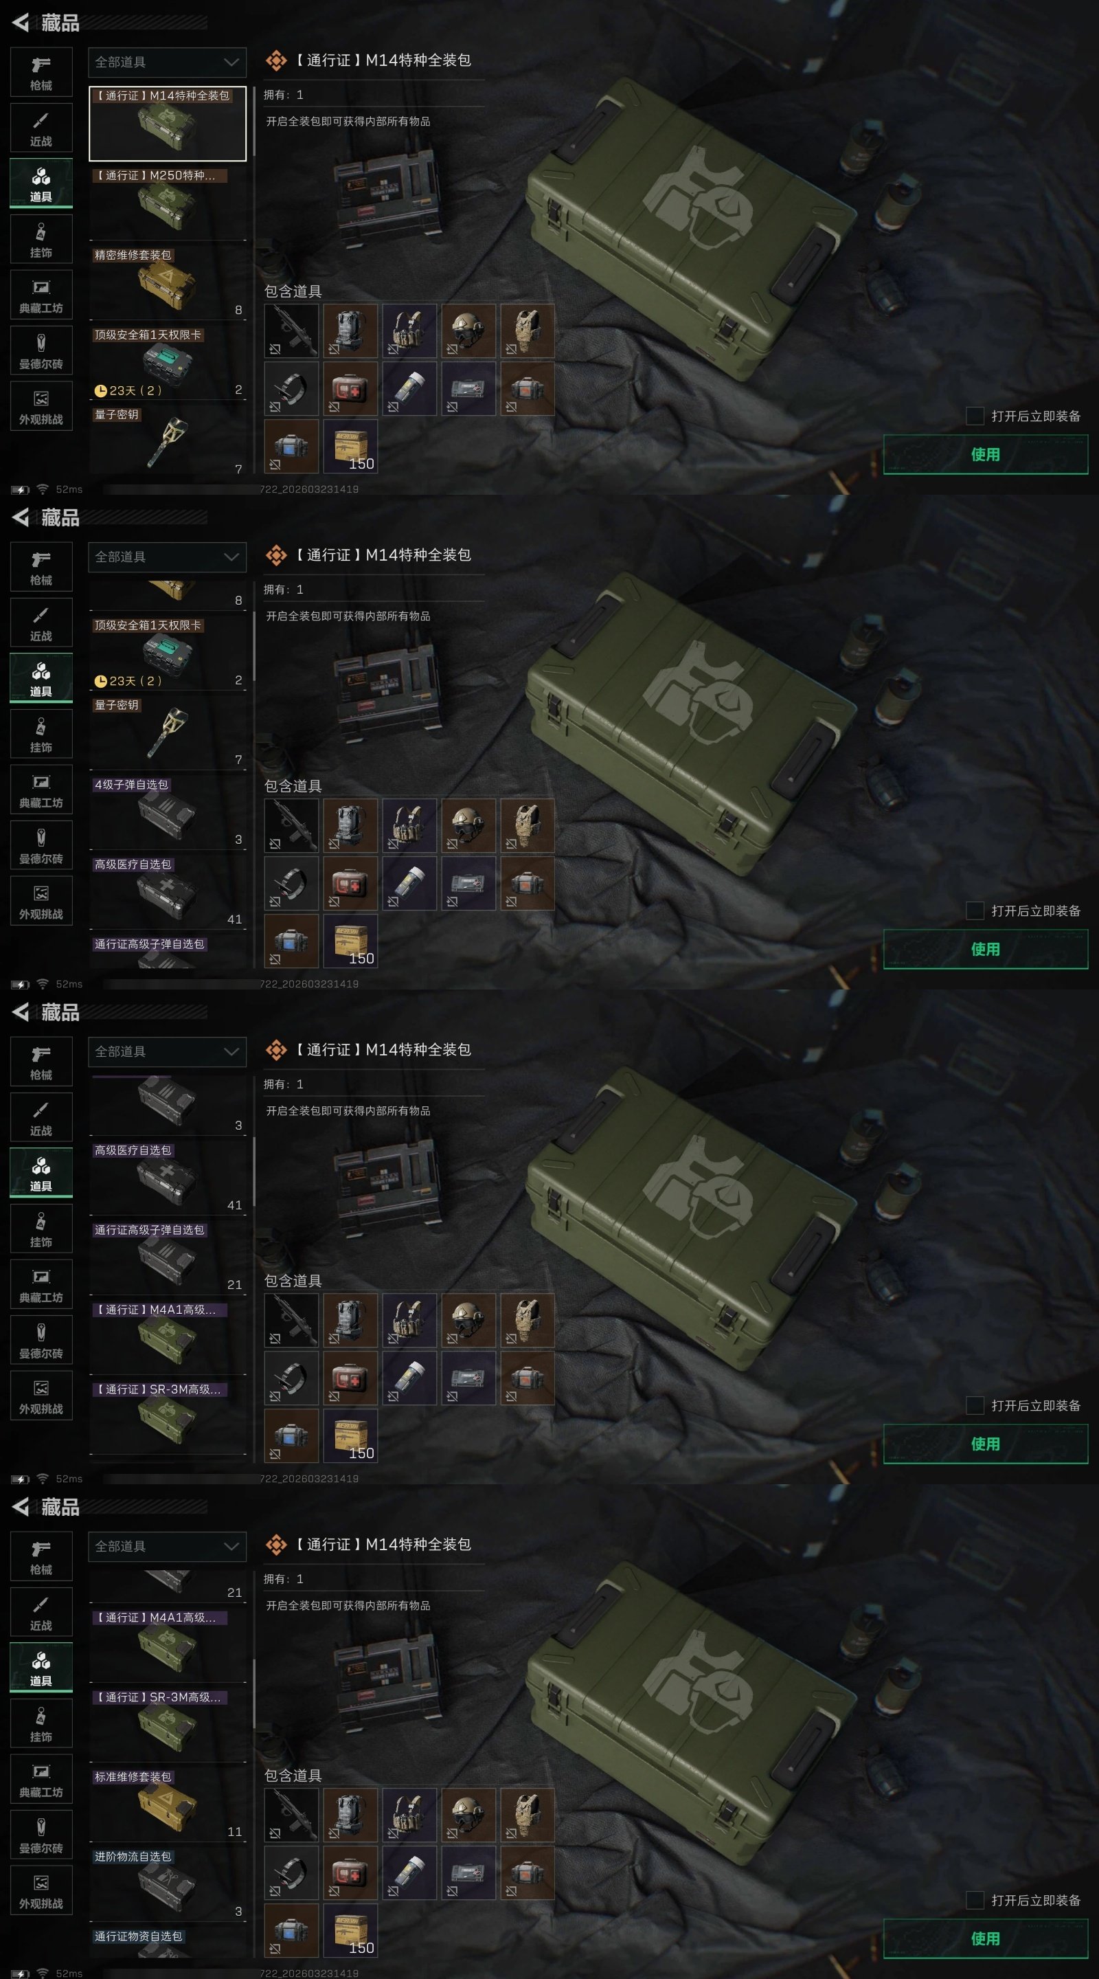
Task: Click 使用 button in bottommost screenshot
Action: (986, 1938)
